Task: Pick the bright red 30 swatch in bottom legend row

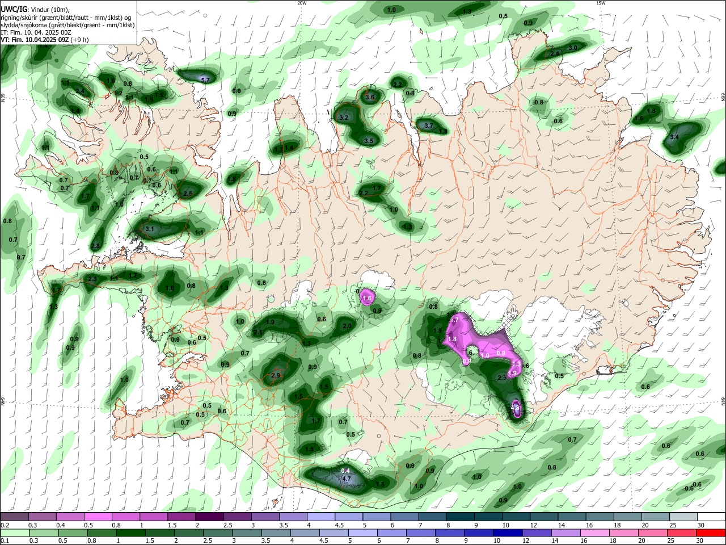Action: [711, 533]
